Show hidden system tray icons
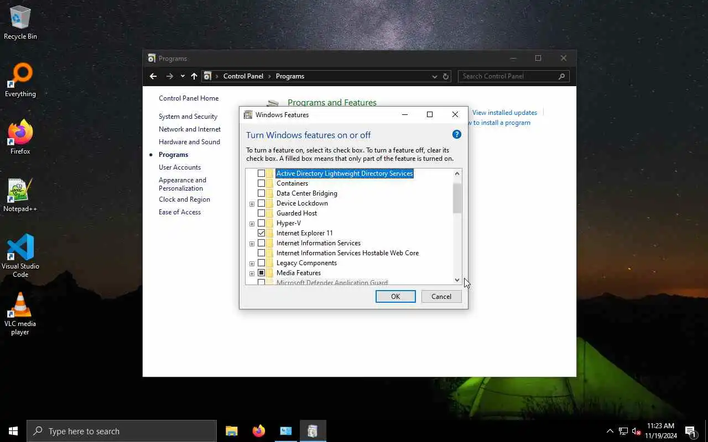The width and height of the screenshot is (708, 442). pos(610,431)
